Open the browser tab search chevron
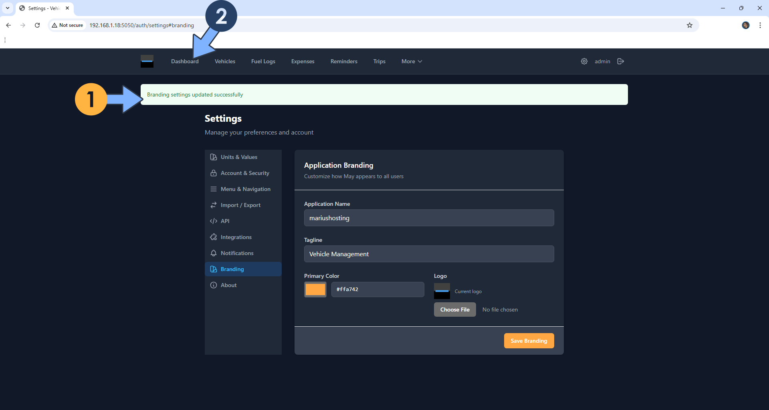 [x=8, y=8]
